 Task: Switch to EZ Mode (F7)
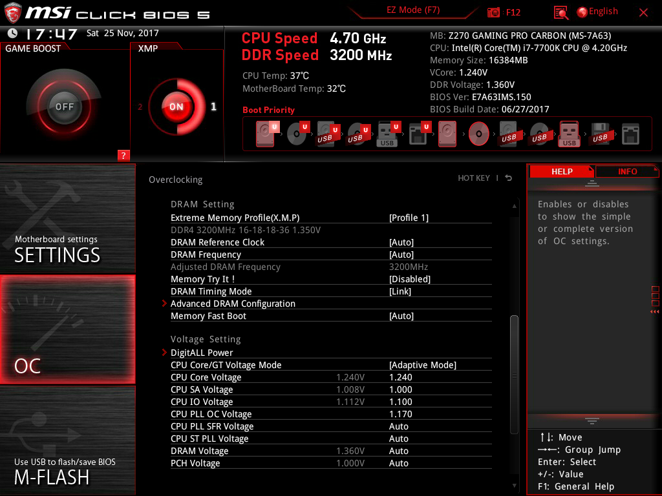pos(413,10)
